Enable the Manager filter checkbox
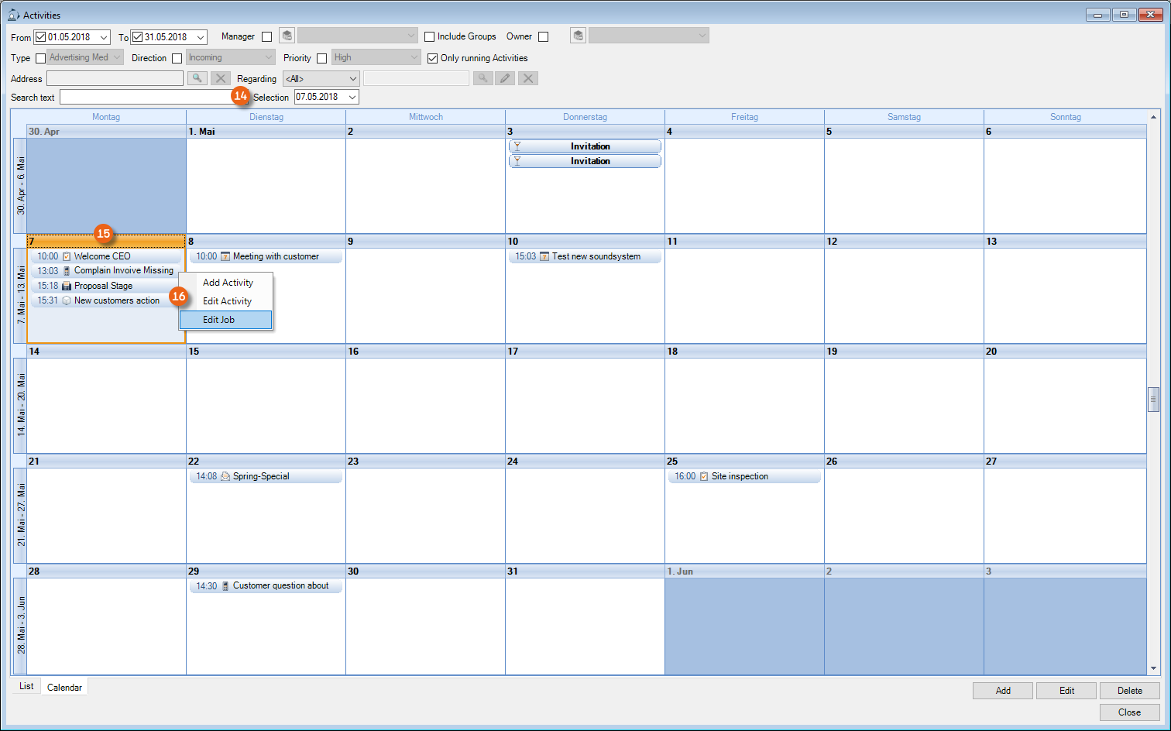Viewport: 1171px width, 731px height. (267, 36)
